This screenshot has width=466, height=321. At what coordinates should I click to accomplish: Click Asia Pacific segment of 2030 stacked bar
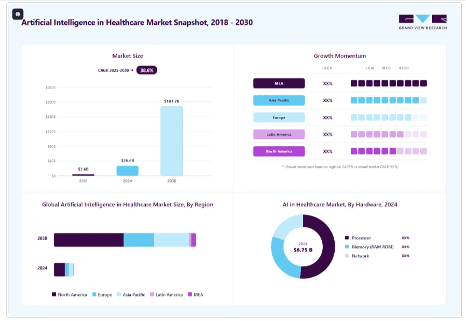coord(172,240)
